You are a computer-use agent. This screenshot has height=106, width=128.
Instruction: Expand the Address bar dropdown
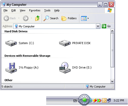pos(98,26)
